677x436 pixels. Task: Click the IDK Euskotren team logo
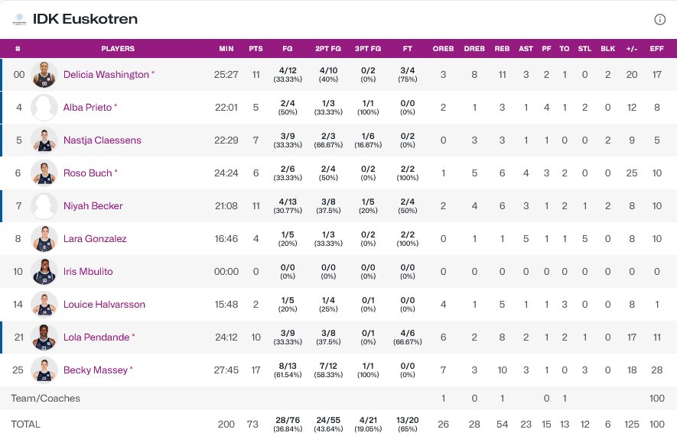pos(19,20)
